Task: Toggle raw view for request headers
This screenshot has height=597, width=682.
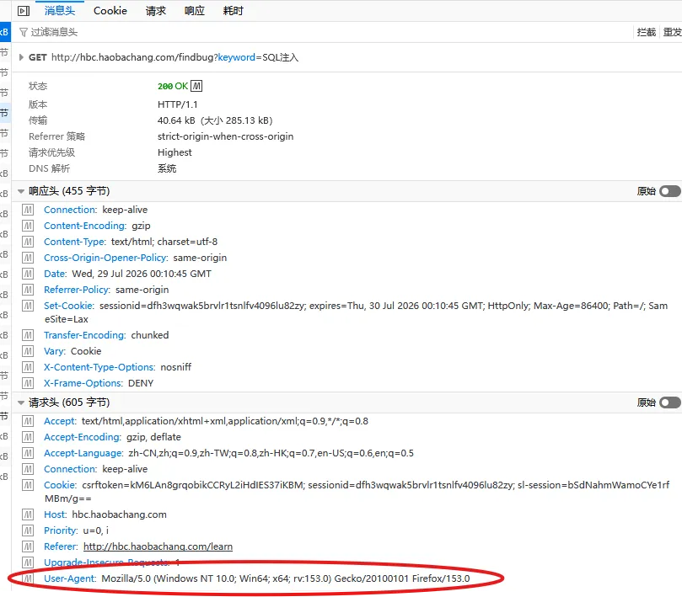Action: [670, 402]
